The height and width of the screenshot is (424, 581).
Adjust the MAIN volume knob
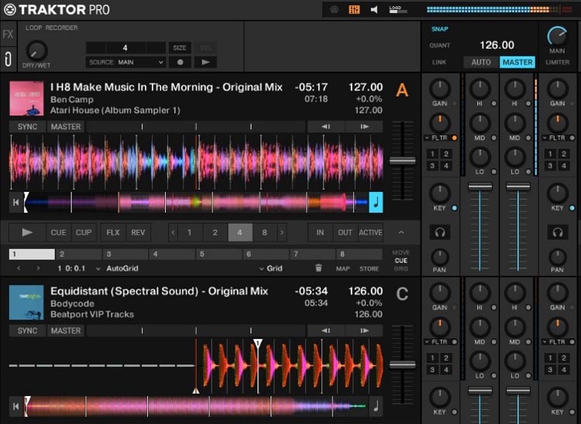(557, 36)
